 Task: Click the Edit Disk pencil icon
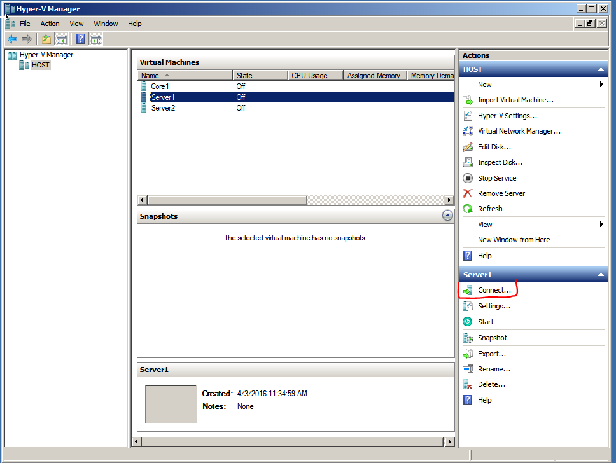point(468,147)
